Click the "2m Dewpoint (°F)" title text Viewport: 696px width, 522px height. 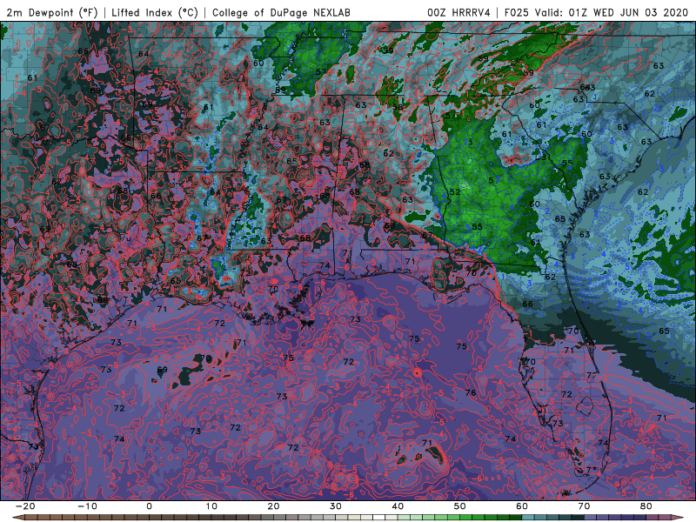[51, 12]
